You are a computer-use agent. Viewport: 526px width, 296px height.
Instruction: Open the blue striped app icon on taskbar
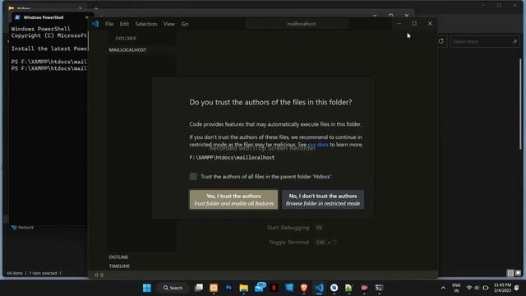[x=288, y=288]
